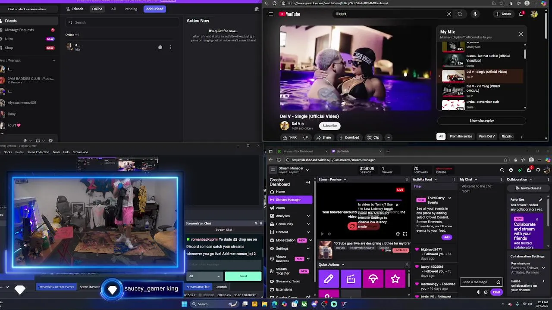Click the Twitch Edit Stream Info pencil quick action
552x310 pixels.
[329, 279]
